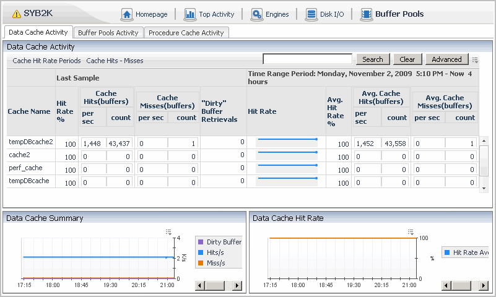Select the Data Cache Activity tab

(38, 32)
